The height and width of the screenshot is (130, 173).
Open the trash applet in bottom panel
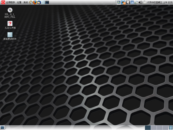(171, 127)
